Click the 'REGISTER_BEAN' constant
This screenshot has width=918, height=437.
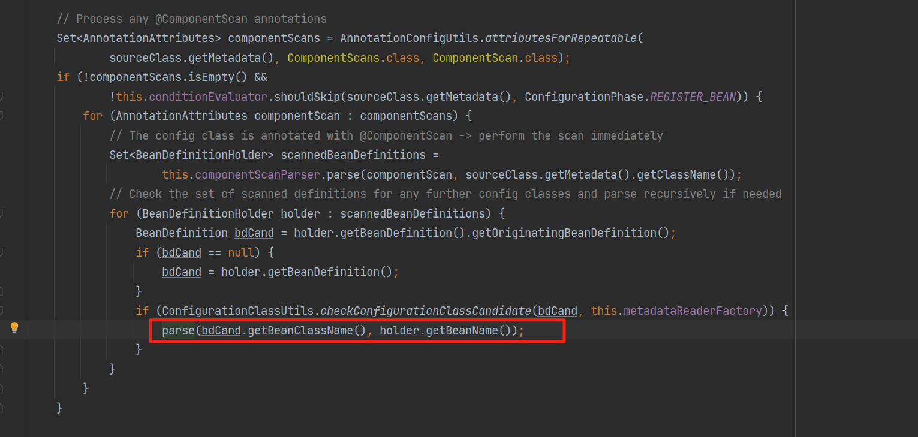693,97
